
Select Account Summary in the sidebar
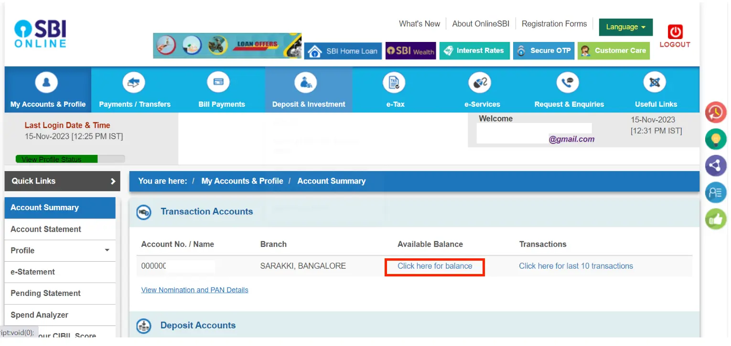(60, 208)
